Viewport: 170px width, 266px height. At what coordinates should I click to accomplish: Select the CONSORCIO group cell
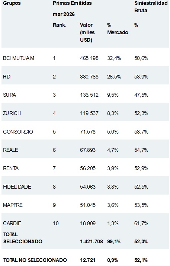[18, 132]
